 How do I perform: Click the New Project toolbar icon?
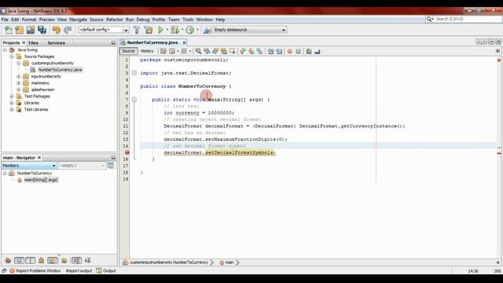pyautogui.click(x=19, y=30)
